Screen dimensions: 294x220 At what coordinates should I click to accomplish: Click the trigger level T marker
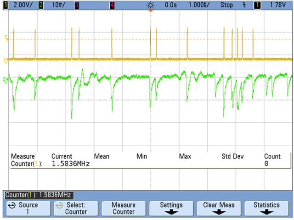click(6, 38)
